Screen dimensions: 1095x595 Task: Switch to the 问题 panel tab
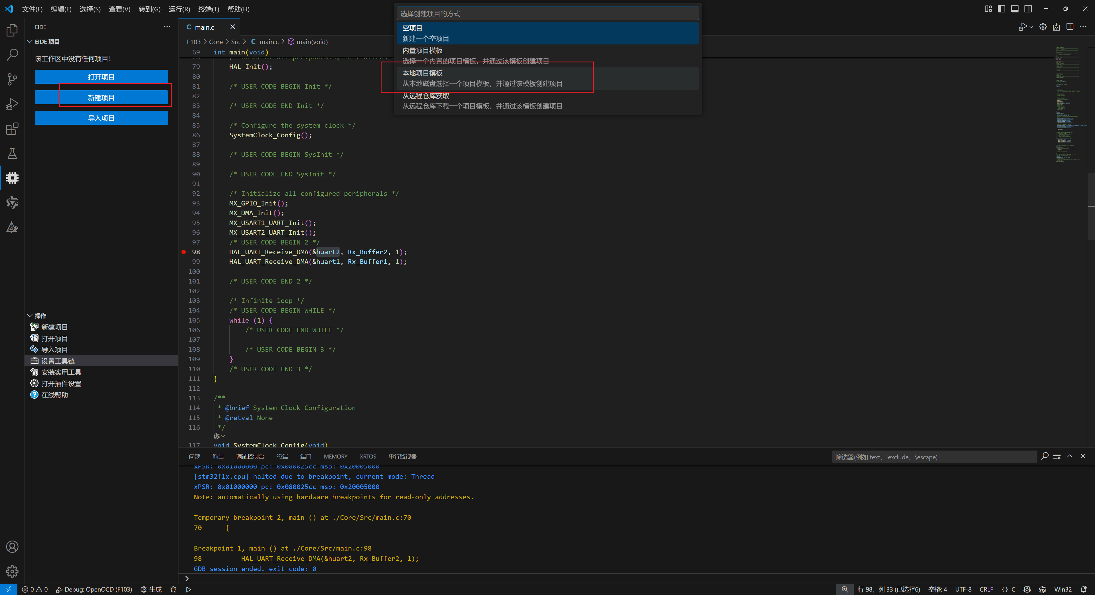(x=194, y=457)
